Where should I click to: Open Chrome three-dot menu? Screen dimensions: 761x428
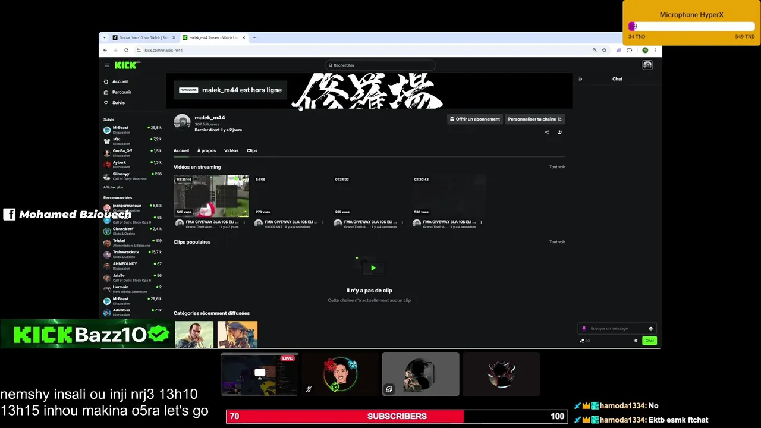pos(656,50)
